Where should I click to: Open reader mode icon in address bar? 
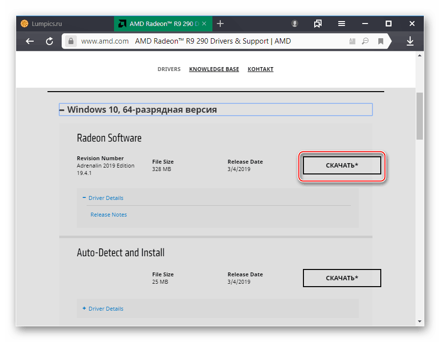pyautogui.click(x=352, y=41)
